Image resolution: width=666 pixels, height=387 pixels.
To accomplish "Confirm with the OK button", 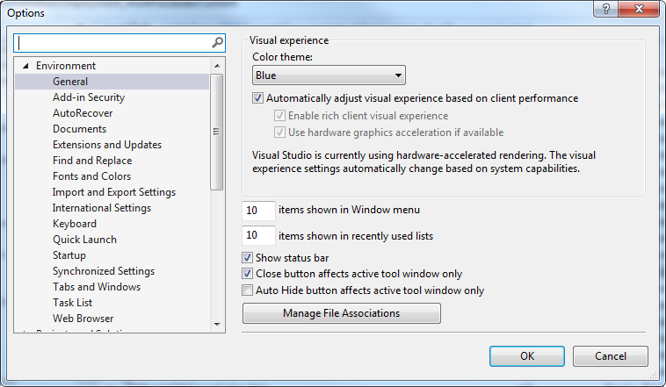I will coord(527,356).
